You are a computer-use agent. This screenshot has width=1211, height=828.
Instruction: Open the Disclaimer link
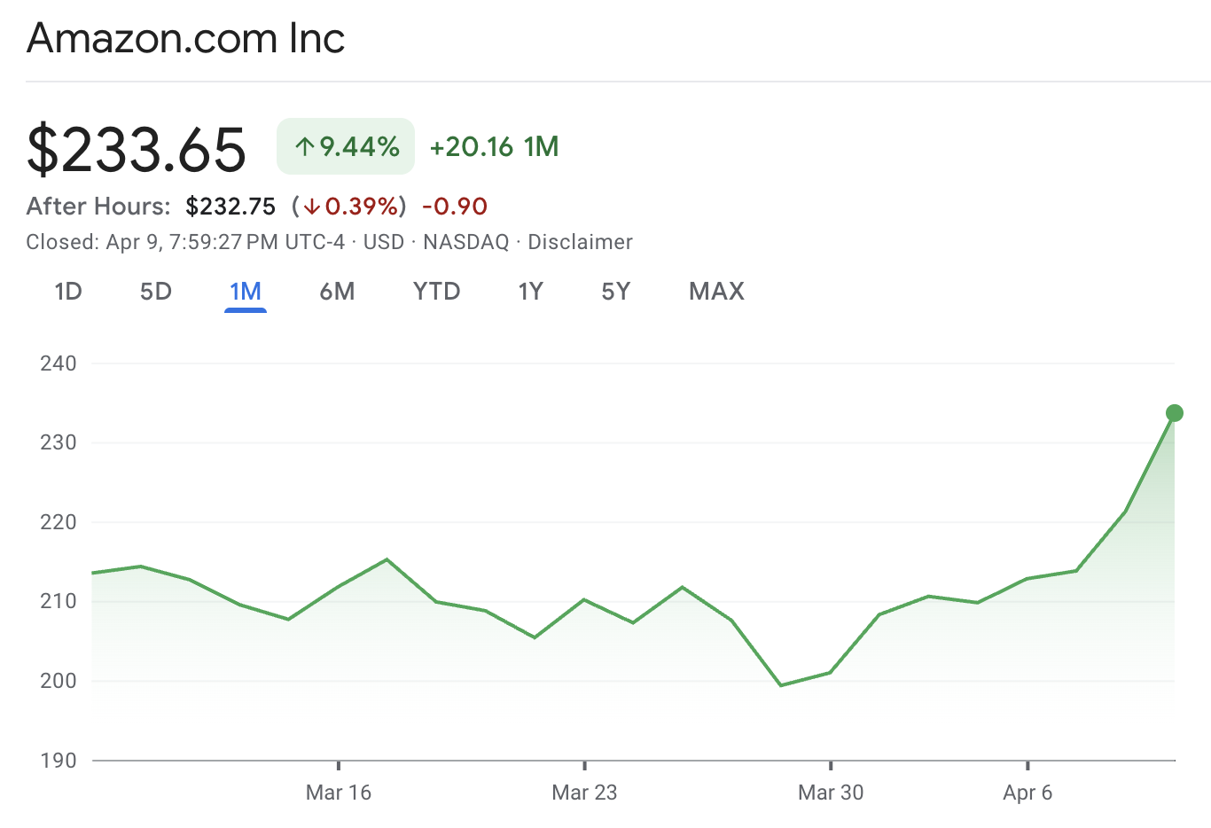click(580, 241)
